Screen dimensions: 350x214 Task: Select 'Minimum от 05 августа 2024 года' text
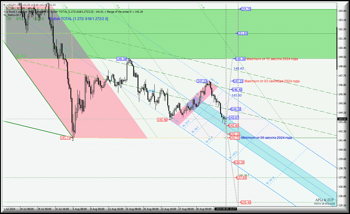point(267,138)
